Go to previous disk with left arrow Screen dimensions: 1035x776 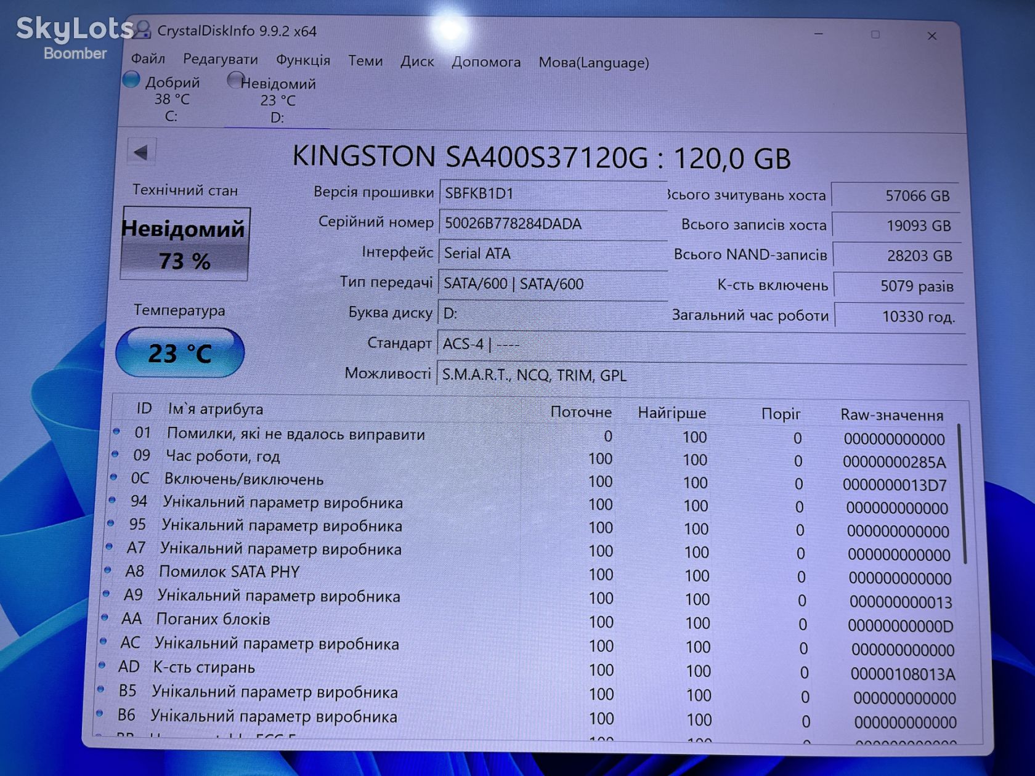(141, 152)
